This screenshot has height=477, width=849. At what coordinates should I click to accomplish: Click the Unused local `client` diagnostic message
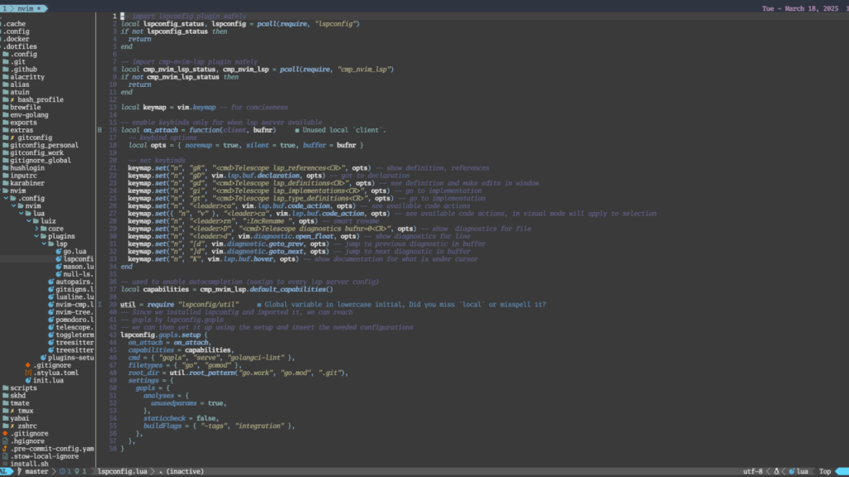coord(344,130)
